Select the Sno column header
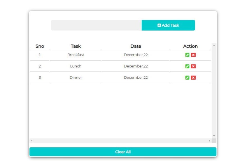Viewport: 247px width, 167px height. coord(40,46)
